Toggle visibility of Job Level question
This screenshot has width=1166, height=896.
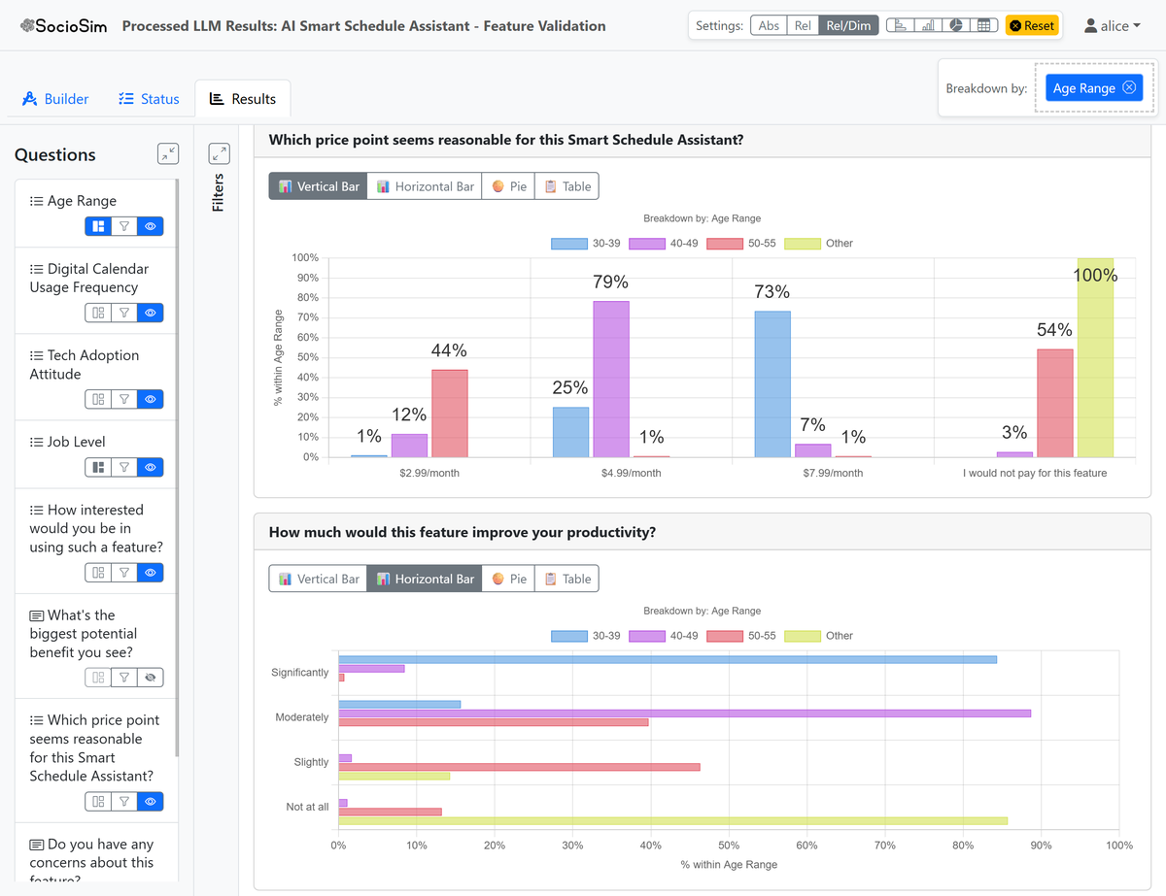(151, 467)
